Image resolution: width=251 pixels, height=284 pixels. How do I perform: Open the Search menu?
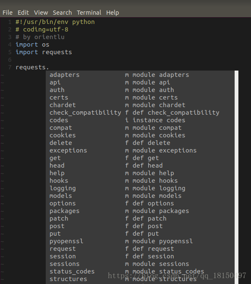tap(62, 13)
